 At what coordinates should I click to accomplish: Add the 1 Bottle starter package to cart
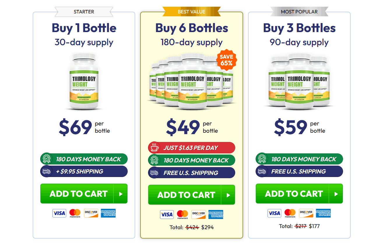[x=84, y=194]
